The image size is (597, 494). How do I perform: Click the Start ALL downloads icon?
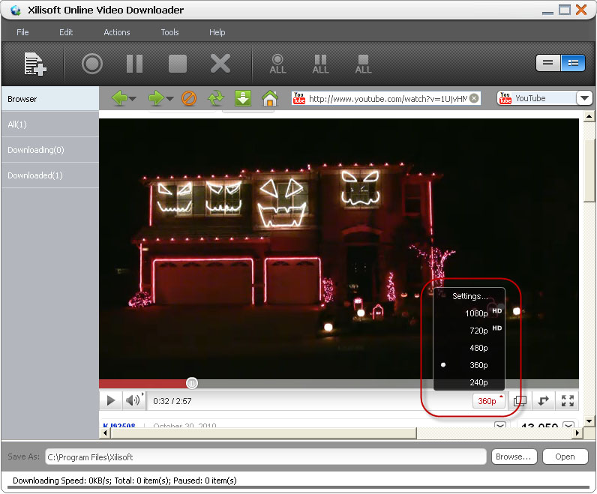click(278, 64)
